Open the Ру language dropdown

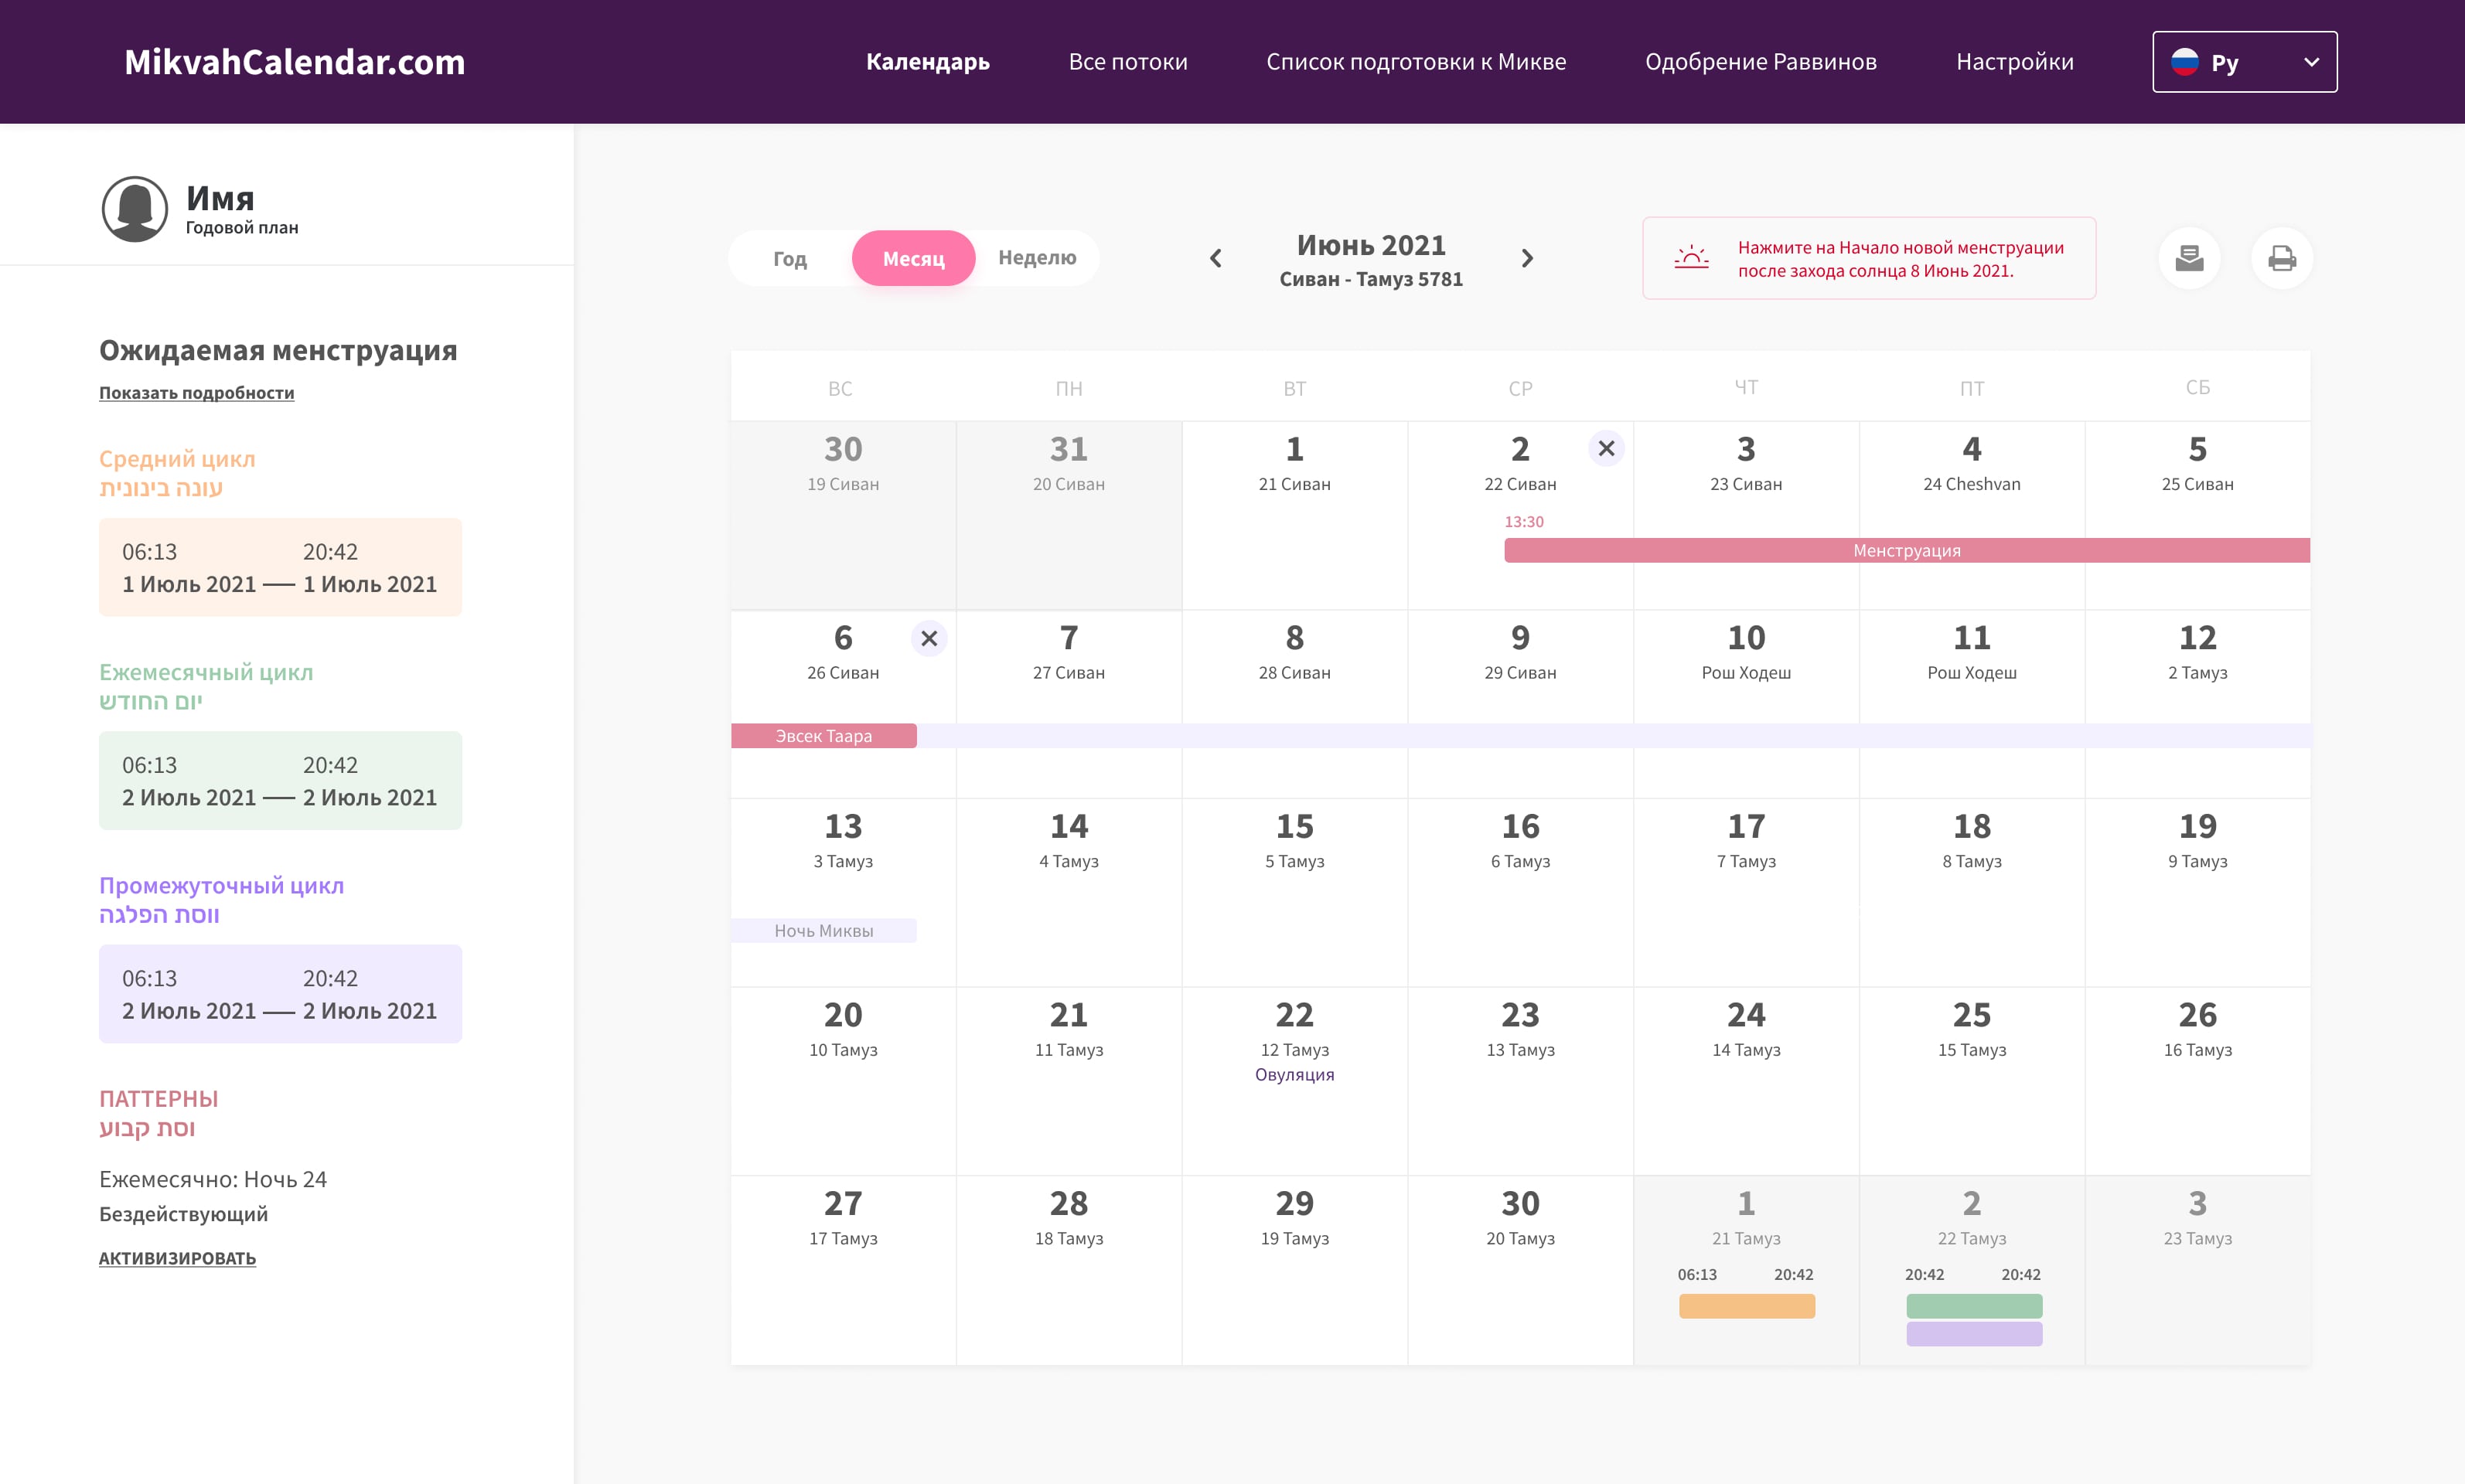point(2244,62)
